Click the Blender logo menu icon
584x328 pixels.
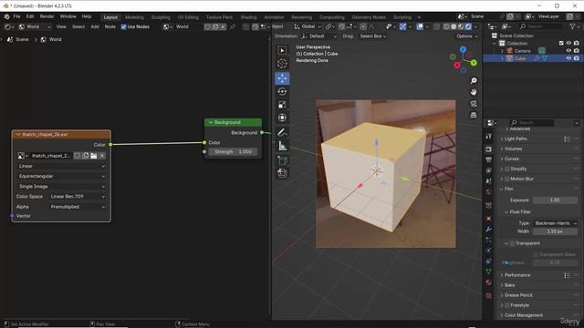coord(6,16)
